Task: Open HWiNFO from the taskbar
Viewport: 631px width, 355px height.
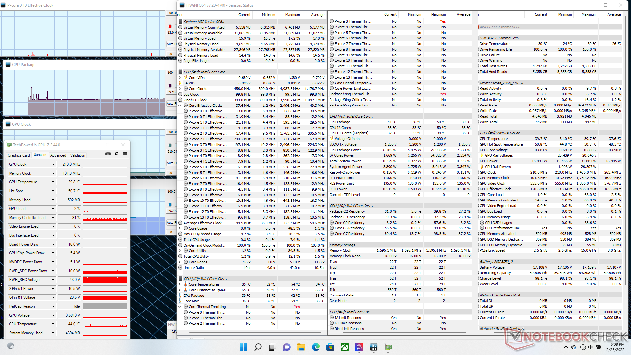Action: [x=374, y=347]
